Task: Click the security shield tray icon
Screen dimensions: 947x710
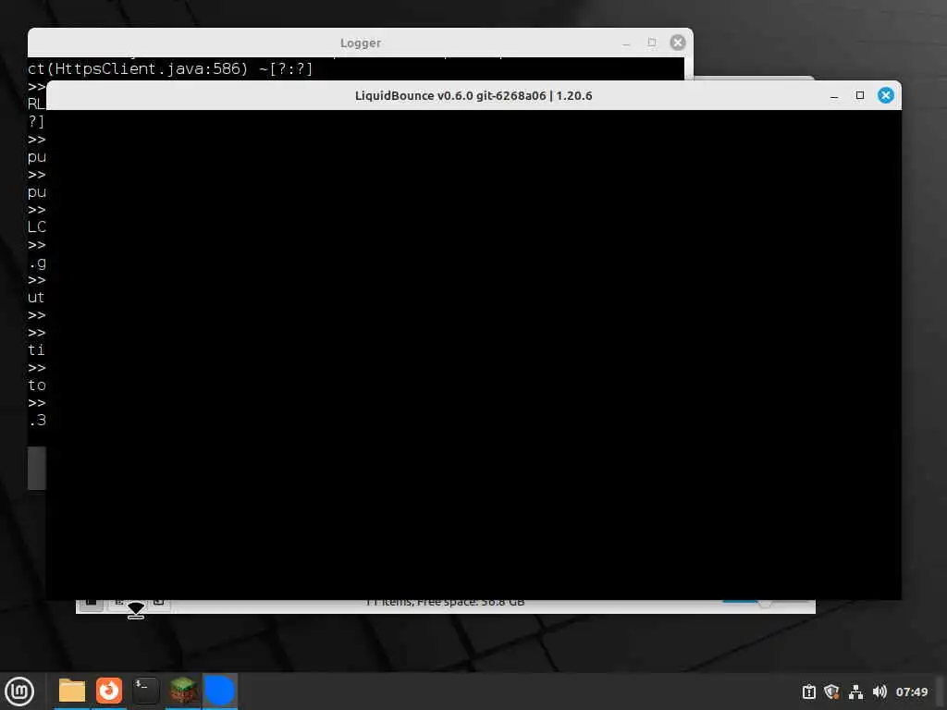Action: pyautogui.click(x=831, y=692)
